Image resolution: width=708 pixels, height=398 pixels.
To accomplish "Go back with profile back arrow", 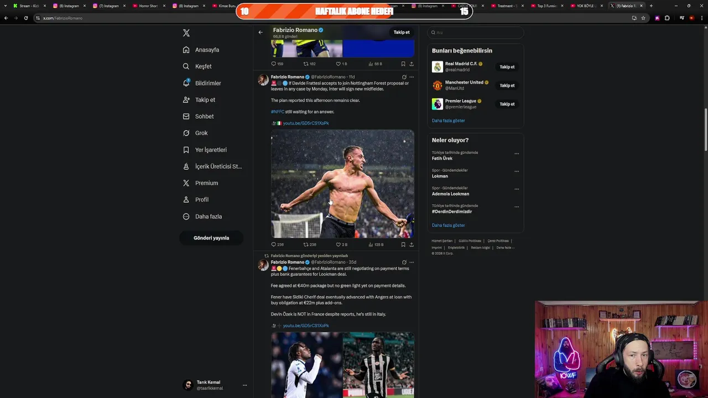I will 261,32.
